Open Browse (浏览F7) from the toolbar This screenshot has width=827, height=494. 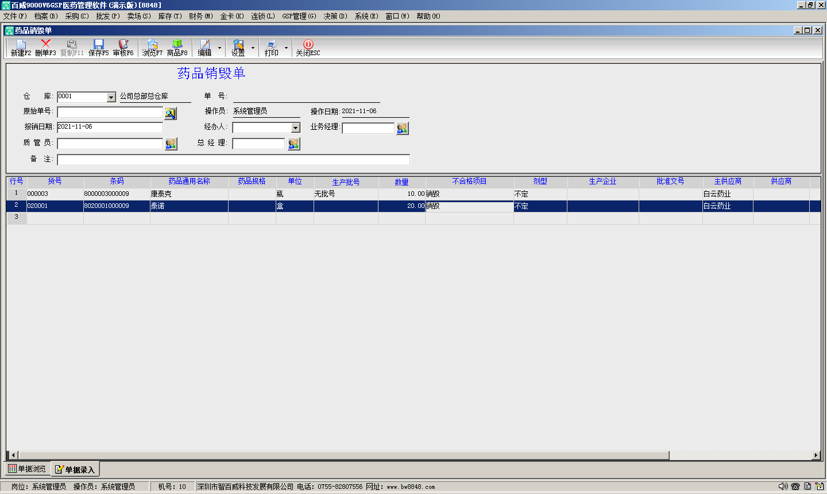pyautogui.click(x=152, y=48)
